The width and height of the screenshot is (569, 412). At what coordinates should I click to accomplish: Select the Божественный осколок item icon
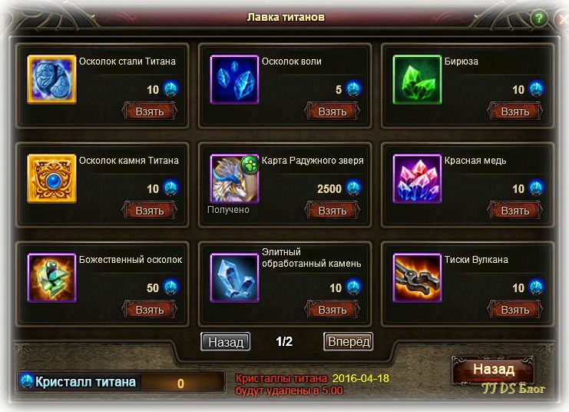tap(51, 277)
